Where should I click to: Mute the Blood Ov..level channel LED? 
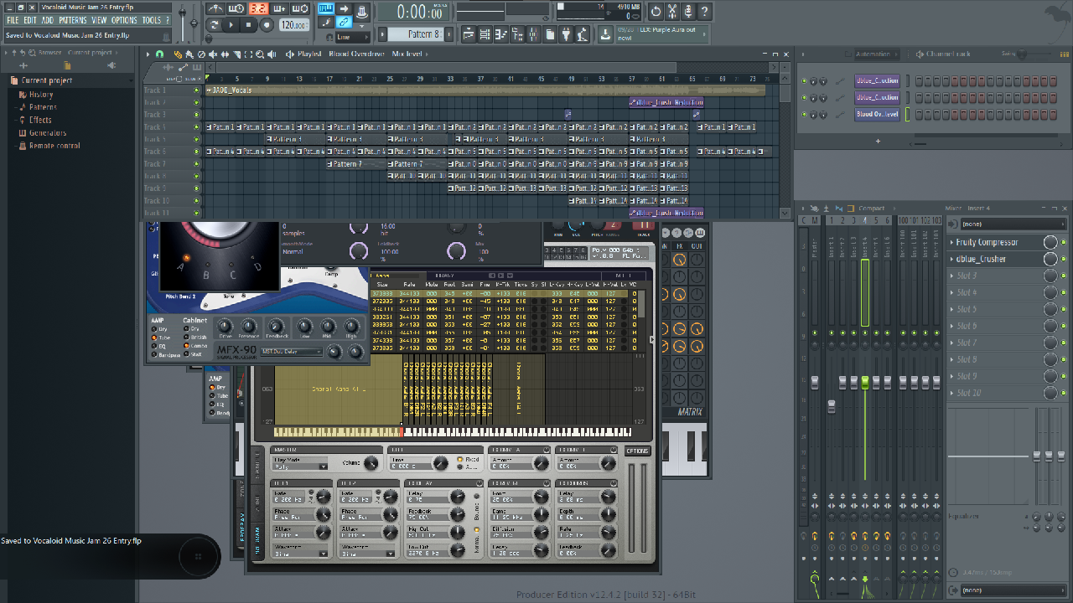point(804,115)
